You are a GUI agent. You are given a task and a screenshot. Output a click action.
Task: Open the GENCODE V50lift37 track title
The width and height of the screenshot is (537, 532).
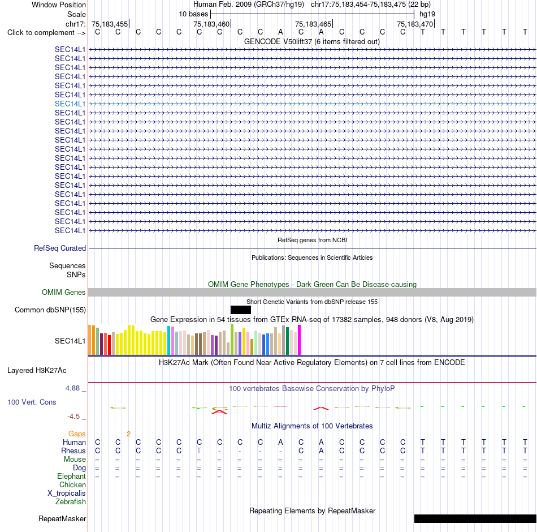pos(311,41)
